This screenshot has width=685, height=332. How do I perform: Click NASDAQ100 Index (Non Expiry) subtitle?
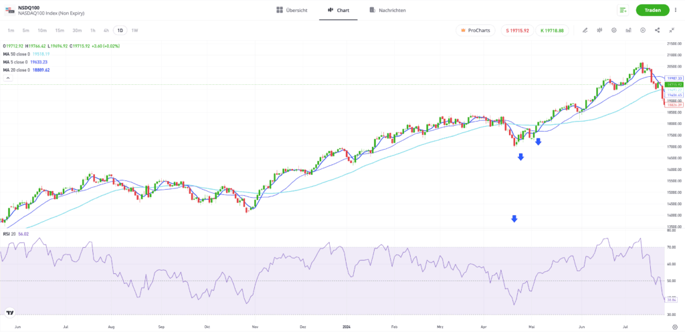pos(51,13)
